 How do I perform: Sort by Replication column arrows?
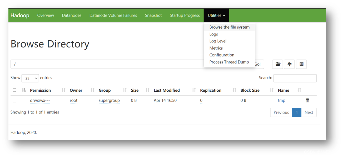[234, 90]
